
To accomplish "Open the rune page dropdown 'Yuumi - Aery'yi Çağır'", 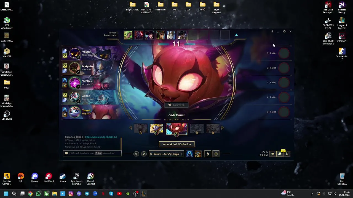I will tap(166, 154).
